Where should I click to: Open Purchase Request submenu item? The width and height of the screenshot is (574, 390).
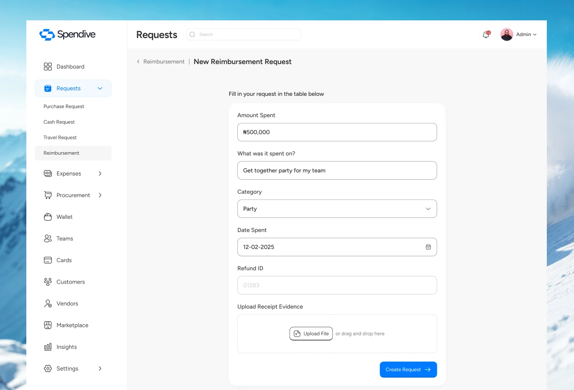point(64,106)
